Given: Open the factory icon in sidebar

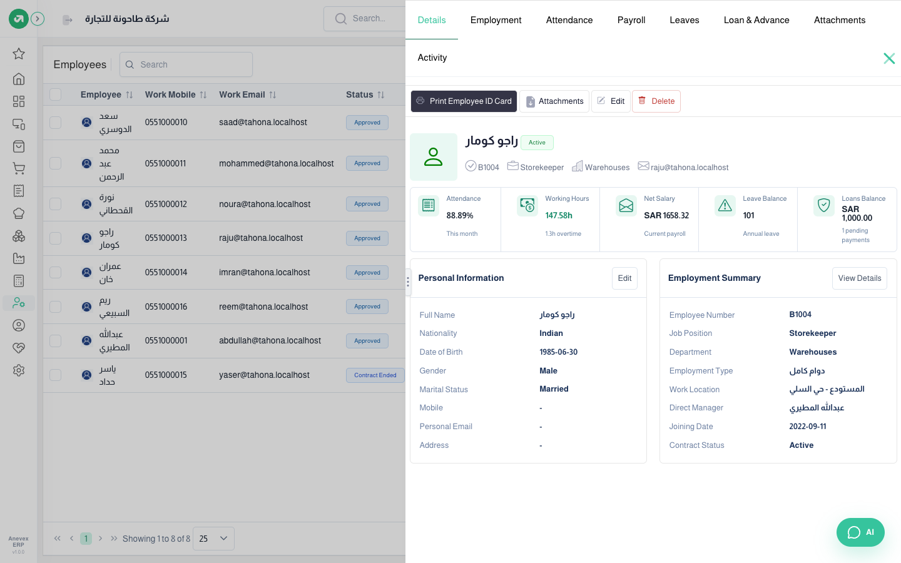Looking at the screenshot, I should pos(19,258).
